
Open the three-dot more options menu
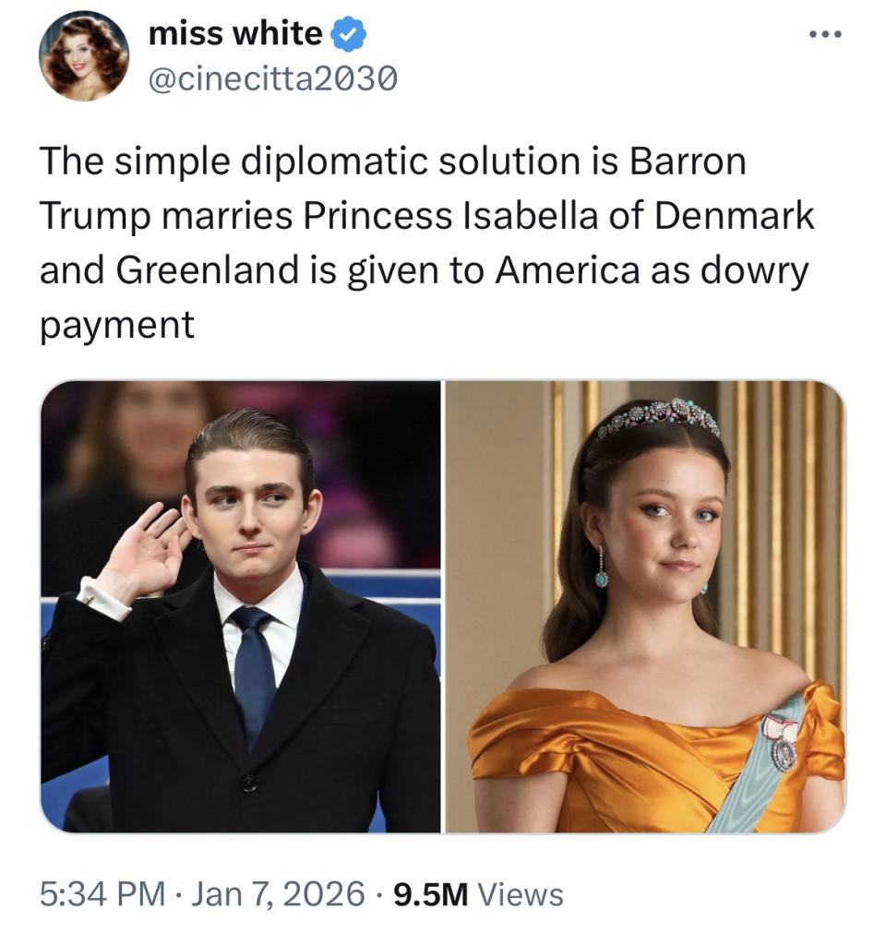tap(825, 34)
